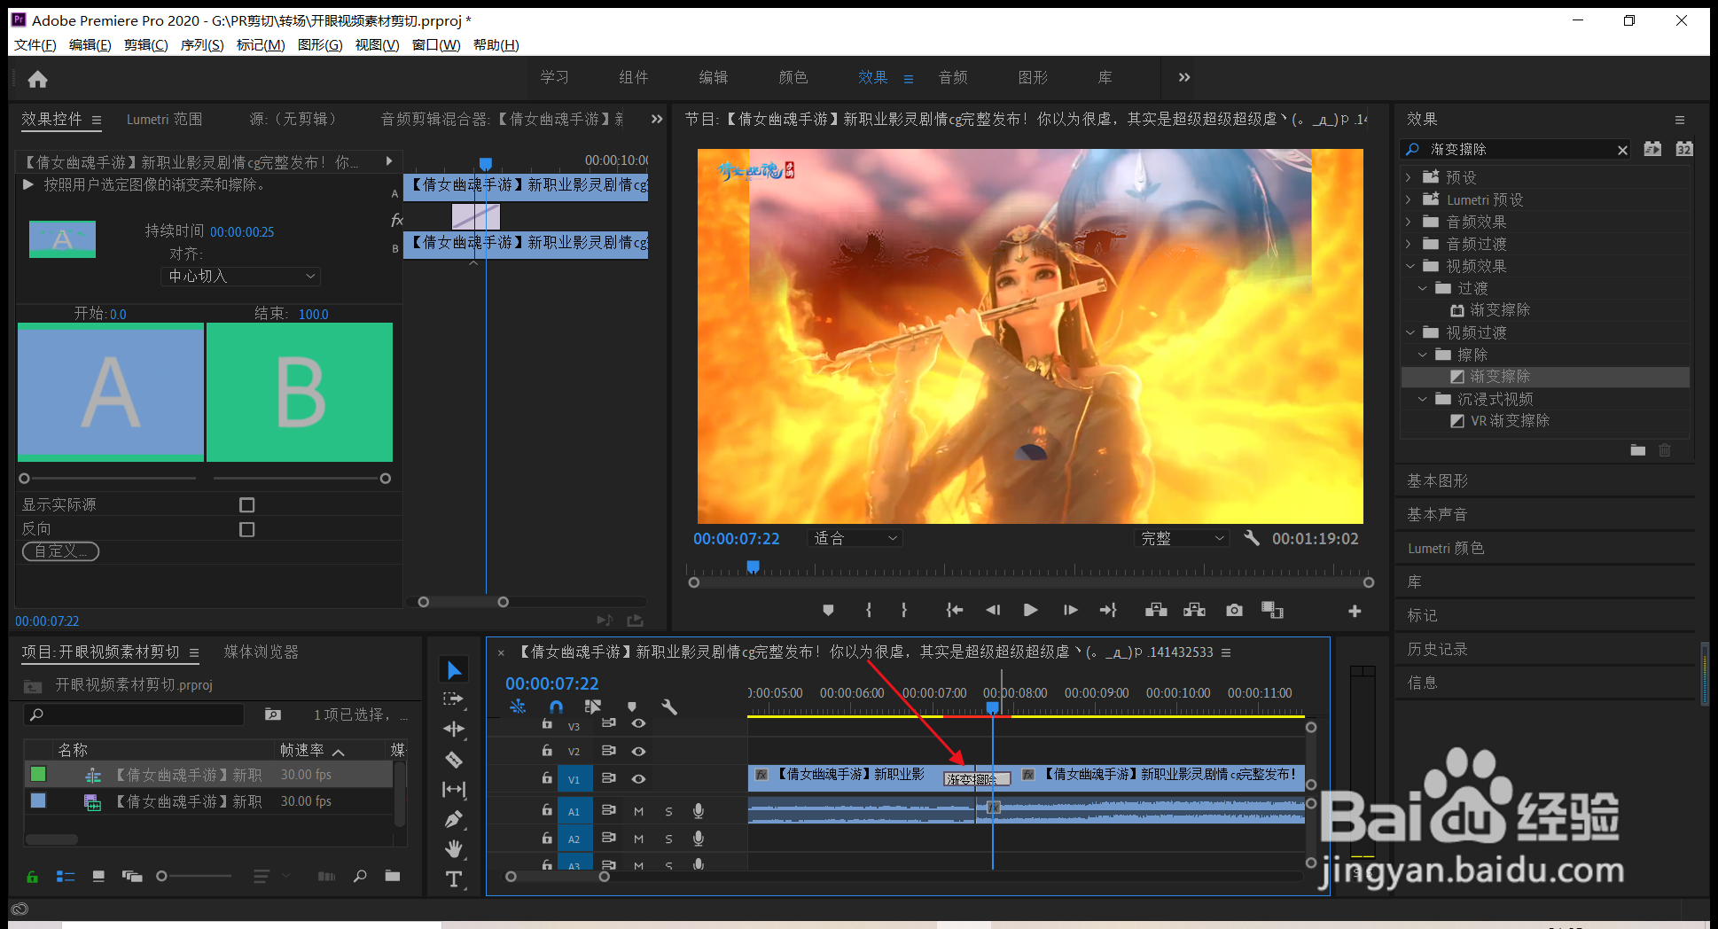The width and height of the screenshot is (1718, 929).
Task: Create new bin in project panel
Action: (393, 876)
